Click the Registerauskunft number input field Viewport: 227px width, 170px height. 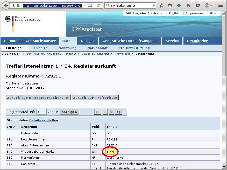[41, 112]
